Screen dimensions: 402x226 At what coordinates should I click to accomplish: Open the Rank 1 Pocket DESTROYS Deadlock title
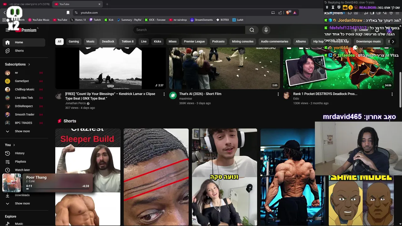pos(325,94)
